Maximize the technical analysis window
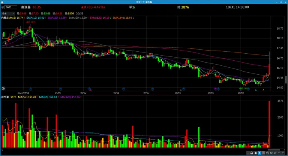The width and height of the screenshot is (288, 156). 281,2
